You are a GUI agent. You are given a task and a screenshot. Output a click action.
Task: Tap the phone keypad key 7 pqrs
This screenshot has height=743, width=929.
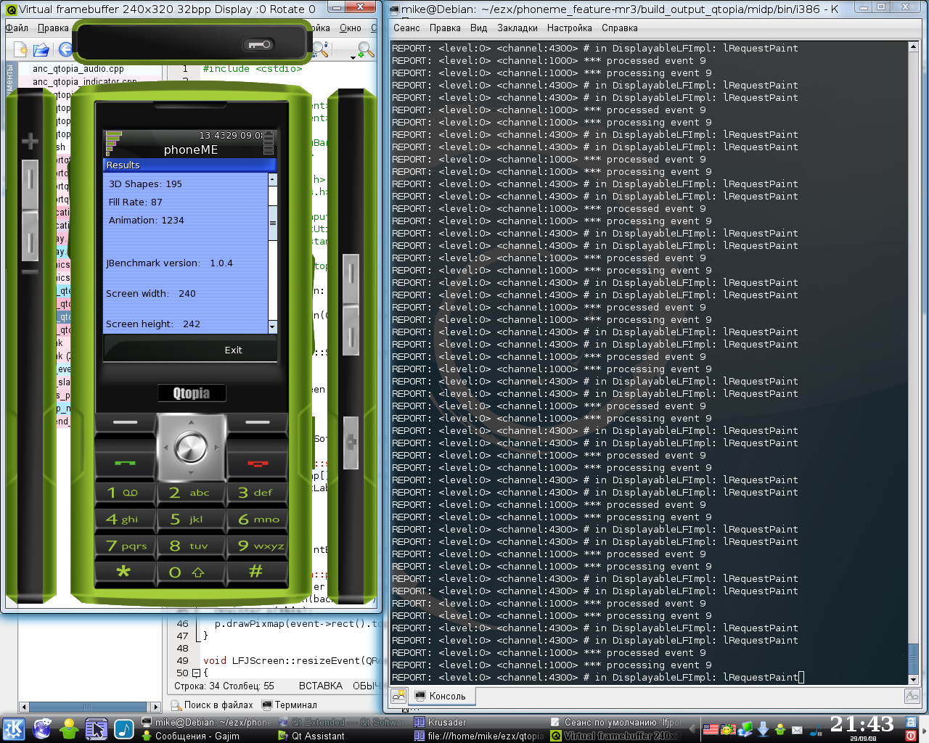pos(125,546)
